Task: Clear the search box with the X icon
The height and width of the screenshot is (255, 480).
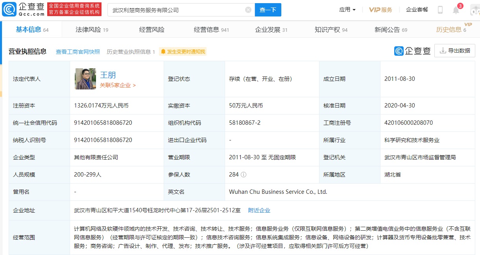Action: tap(248, 10)
